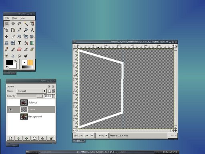Screen dimensions: 205x154
Task: Select the Clone stamp tool
Action: click(6, 56)
